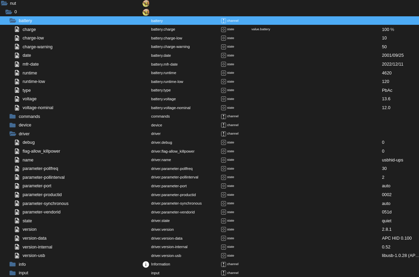The height and width of the screenshot is (277, 419).
Task: Collapse the driver folder
Action: coord(13,134)
